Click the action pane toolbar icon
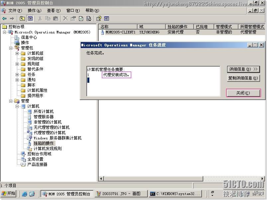267x200 pixels. pos(107,19)
